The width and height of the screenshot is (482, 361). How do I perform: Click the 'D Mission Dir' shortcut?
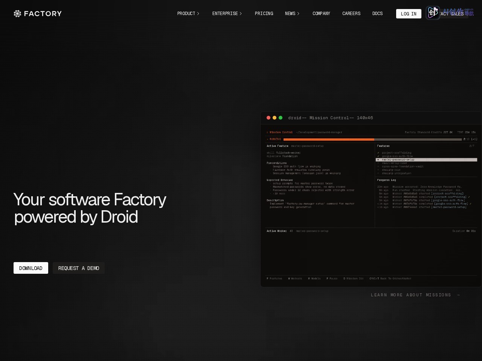354,279
